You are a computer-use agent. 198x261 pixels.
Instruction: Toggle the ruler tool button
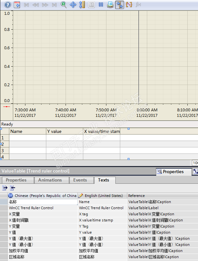[120, 5]
